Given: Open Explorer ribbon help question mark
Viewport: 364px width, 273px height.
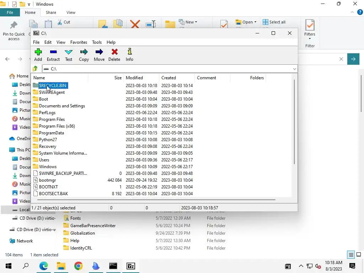Looking at the screenshot, I should point(360,12).
